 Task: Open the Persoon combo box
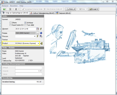point(25,36)
